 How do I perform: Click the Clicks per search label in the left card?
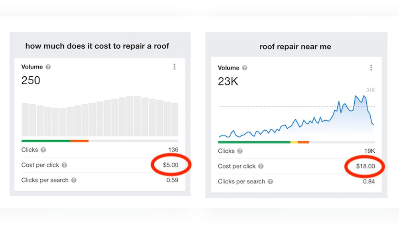pyautogui.click(x=45, y=180)
